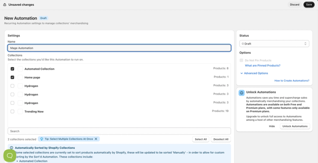
Task: Click the Unlock Automations info icon
Action: pyautogui.click(x=241, y=93)
